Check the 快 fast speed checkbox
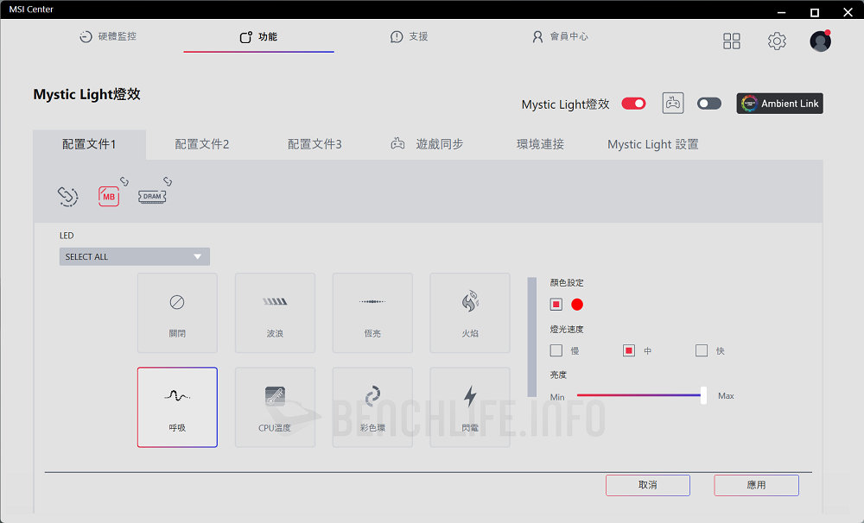 click(x=702, y=350)
